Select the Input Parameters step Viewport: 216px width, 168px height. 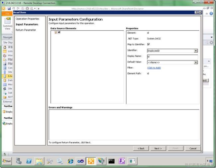(27, 24)
